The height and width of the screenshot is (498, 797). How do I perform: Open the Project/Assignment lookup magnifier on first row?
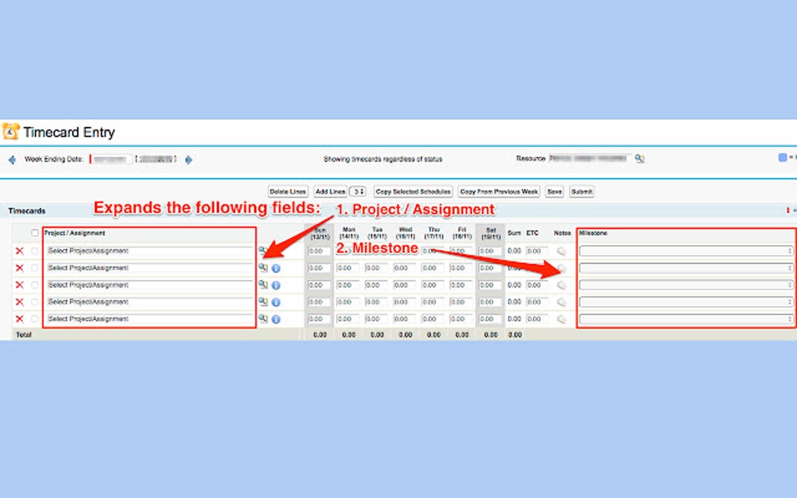pos(264,250)
